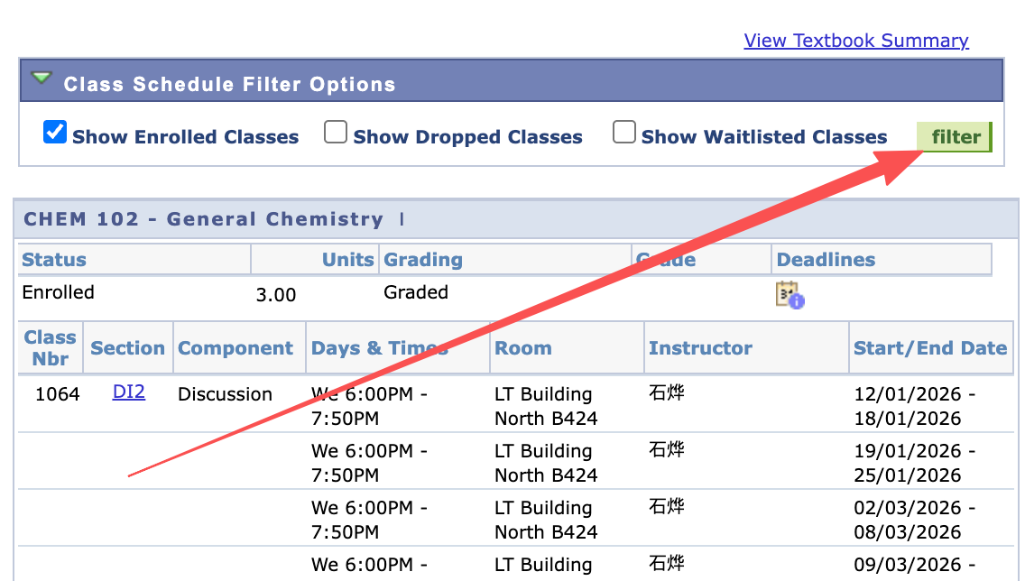Select the Room column header
This screenshot has width=1025, height=581.
coord(523,348)
